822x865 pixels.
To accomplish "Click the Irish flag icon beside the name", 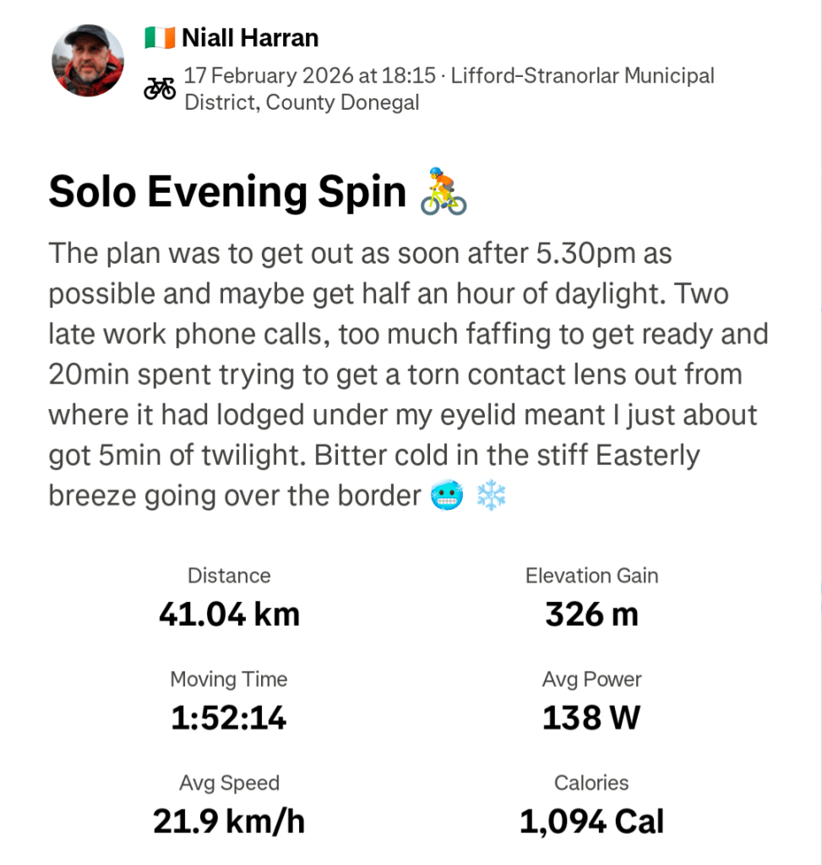I will coord(160,38).
